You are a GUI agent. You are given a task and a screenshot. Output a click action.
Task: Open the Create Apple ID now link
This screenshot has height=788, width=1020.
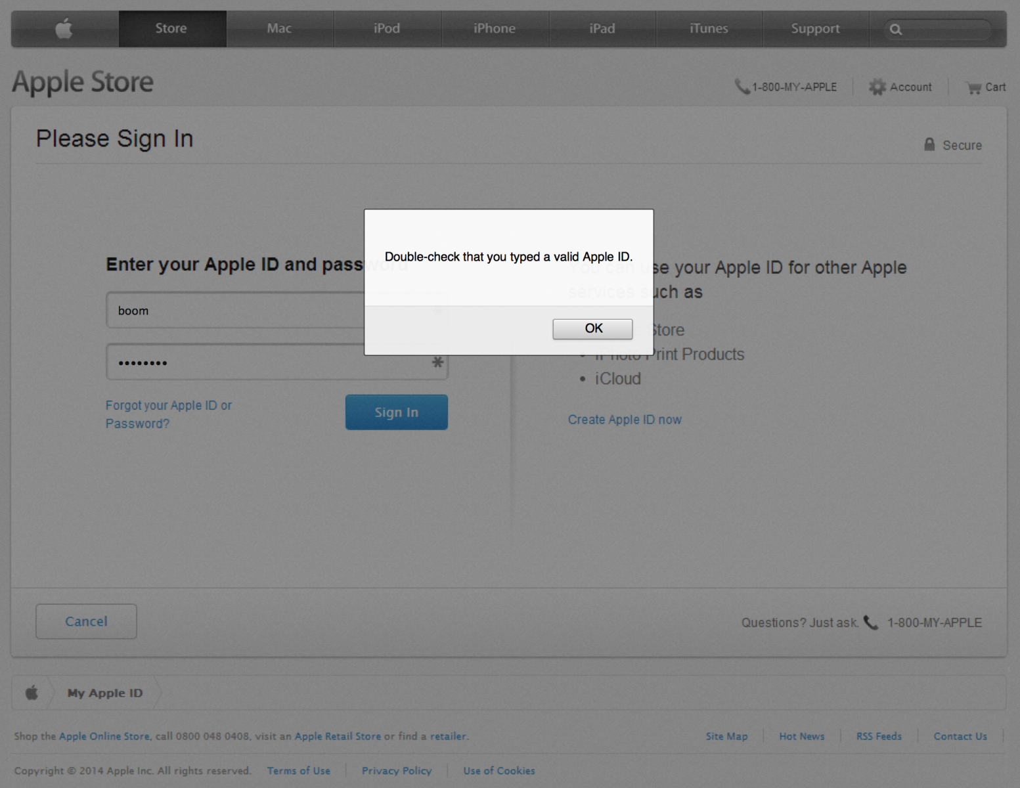[x=625, y=420]
